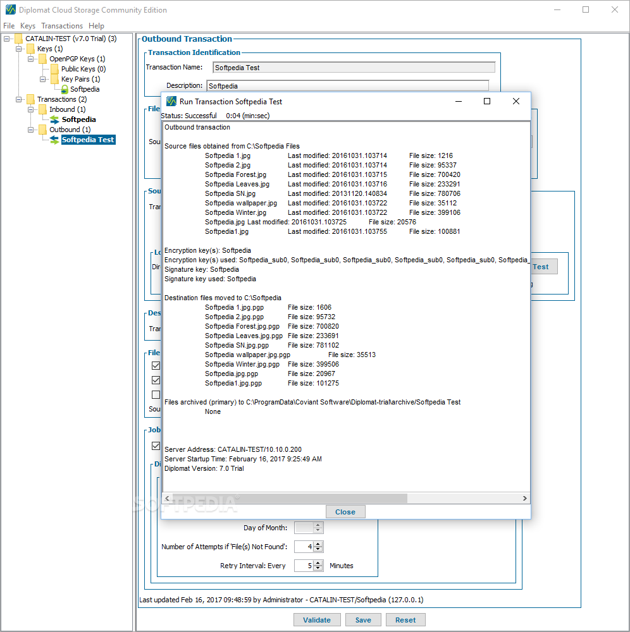Collapse the Outbound (1) tree node
This screenshot has height=632, width=630.
click(x=30, y=130)
